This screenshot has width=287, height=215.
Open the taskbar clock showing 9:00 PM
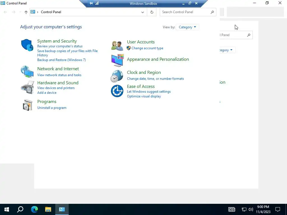click(263, 209)
